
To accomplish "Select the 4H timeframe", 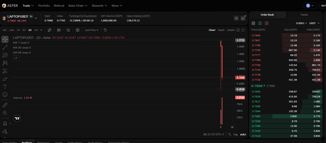I will (24, 30).
